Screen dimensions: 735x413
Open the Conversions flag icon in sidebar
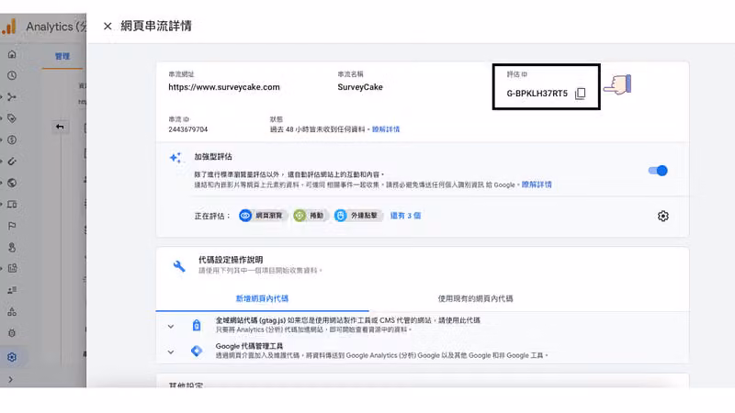12,226
